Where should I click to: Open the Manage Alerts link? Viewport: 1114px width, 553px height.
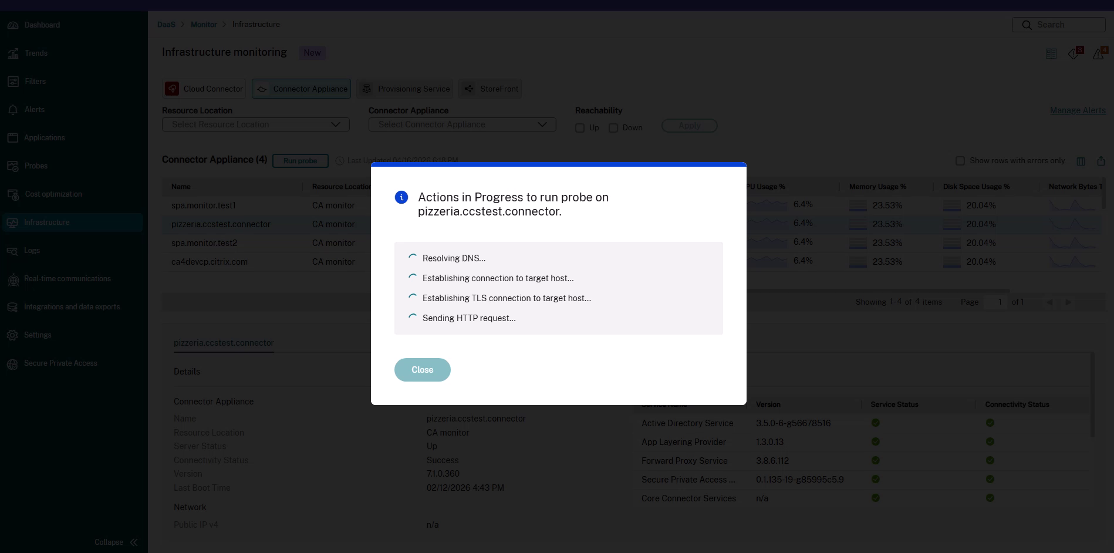(1078, 110)
